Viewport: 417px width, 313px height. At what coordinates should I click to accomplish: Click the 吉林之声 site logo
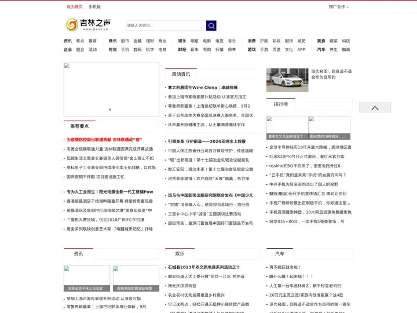tap(88, 25)
